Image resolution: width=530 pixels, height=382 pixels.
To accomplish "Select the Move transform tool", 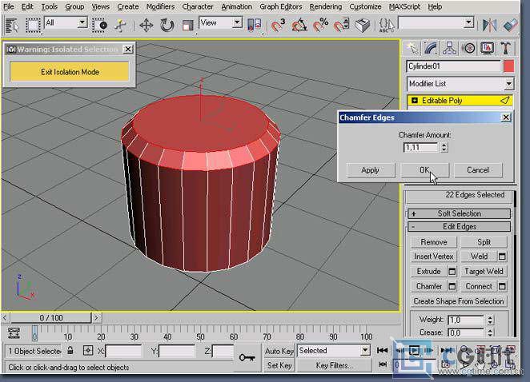I will click(x=146, y=26).
